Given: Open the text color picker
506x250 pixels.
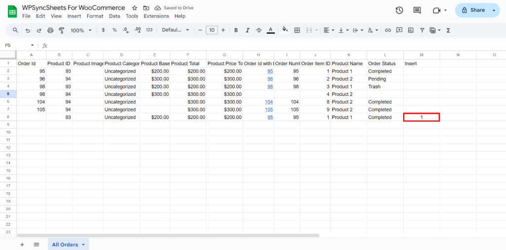Looking at the screenshot, I should 271,30.
